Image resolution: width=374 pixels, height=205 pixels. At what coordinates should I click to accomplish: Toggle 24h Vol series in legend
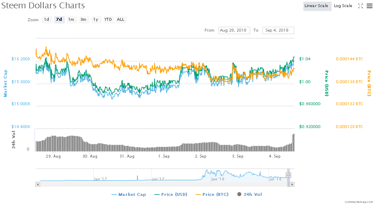pos(249,195)
